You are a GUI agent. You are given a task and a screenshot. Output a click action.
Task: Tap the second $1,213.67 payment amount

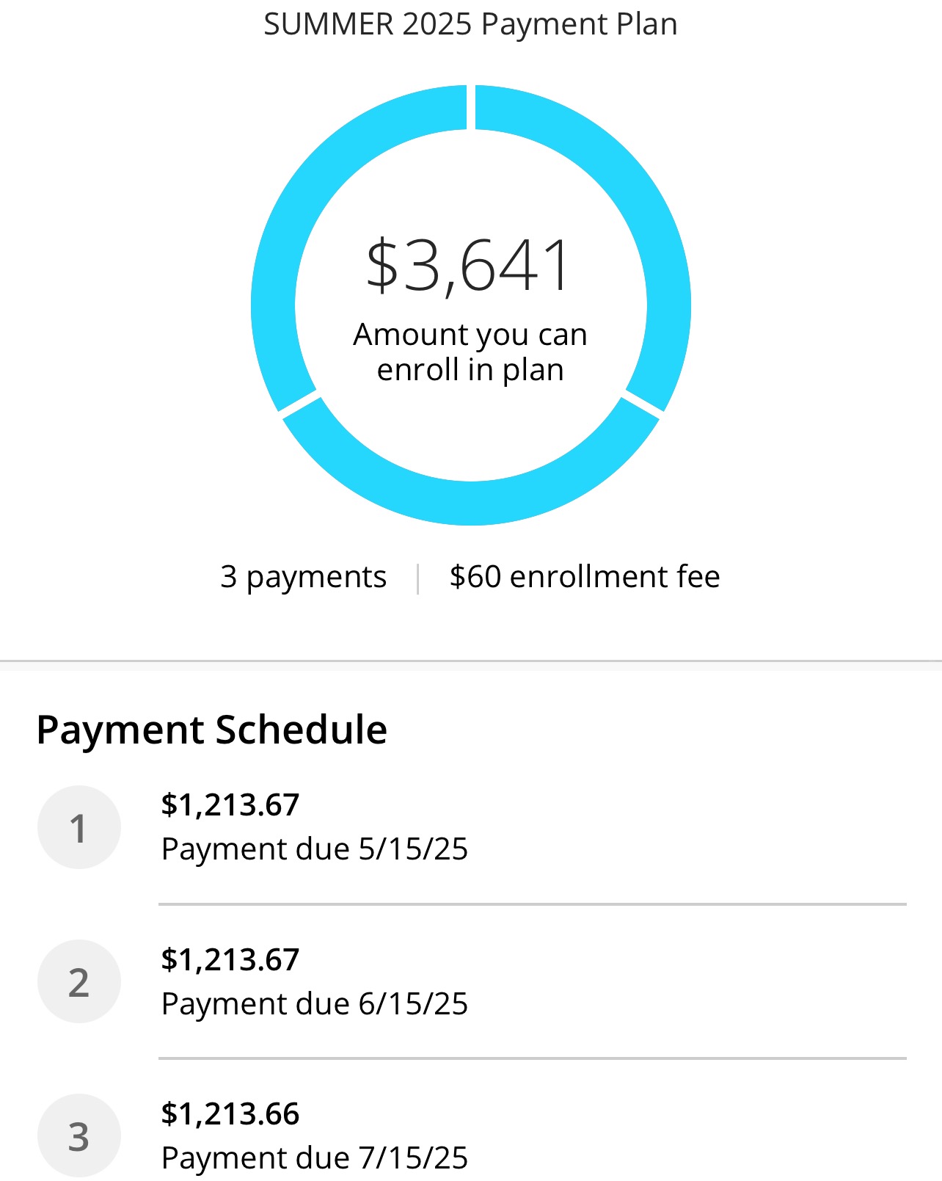[230, 959]
